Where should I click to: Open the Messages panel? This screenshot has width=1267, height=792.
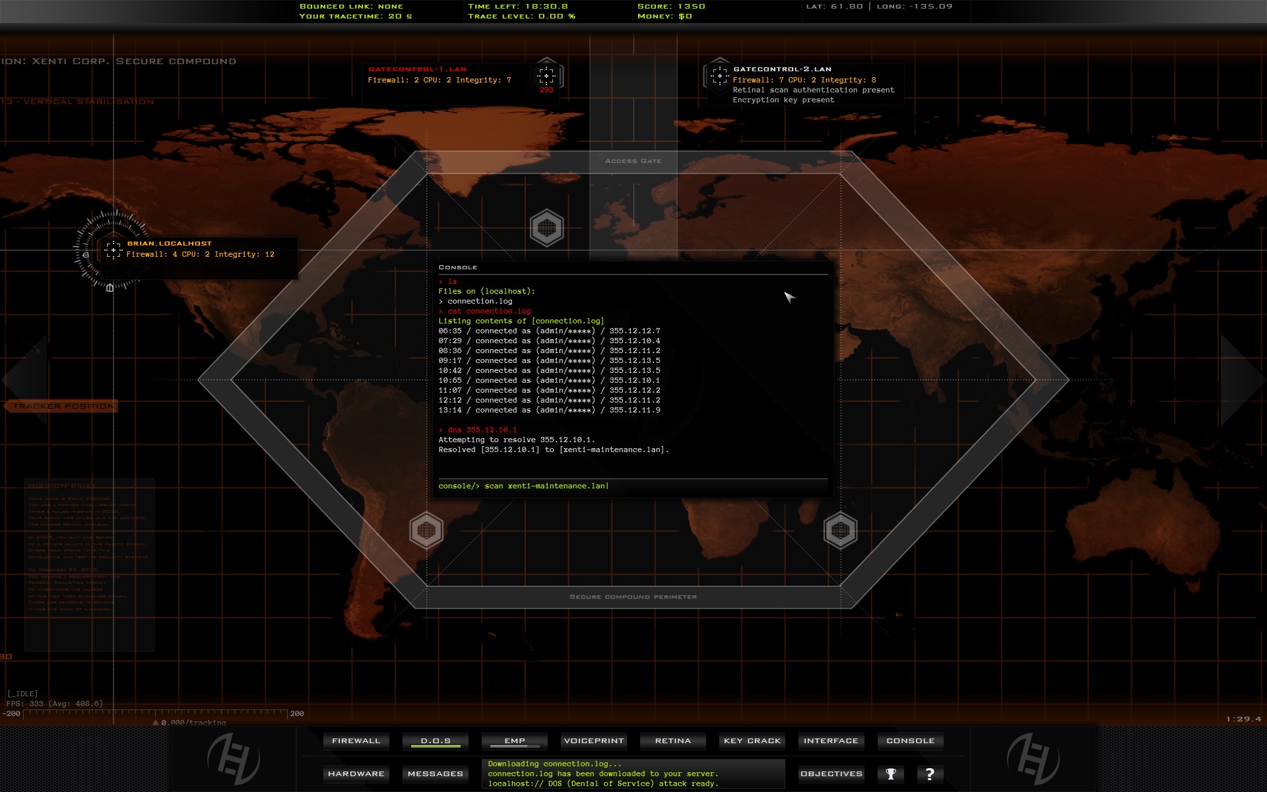point(435,773)
